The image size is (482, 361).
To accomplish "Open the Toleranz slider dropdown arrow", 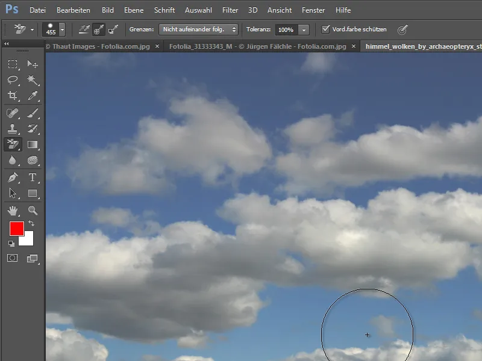I will 304,29.
